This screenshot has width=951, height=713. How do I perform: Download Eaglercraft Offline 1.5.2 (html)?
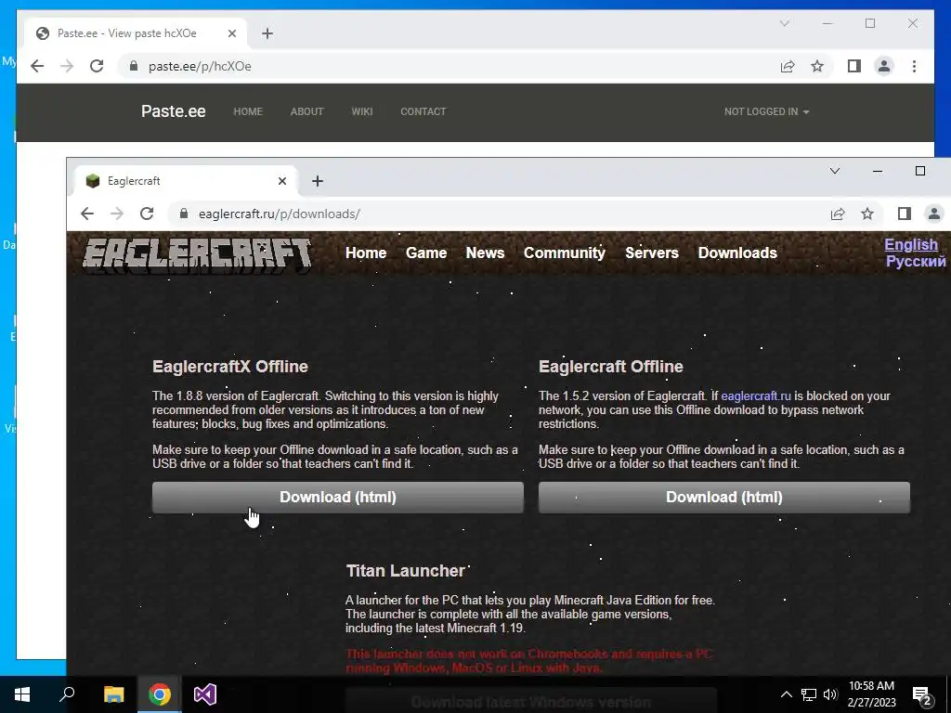(724, 498)
